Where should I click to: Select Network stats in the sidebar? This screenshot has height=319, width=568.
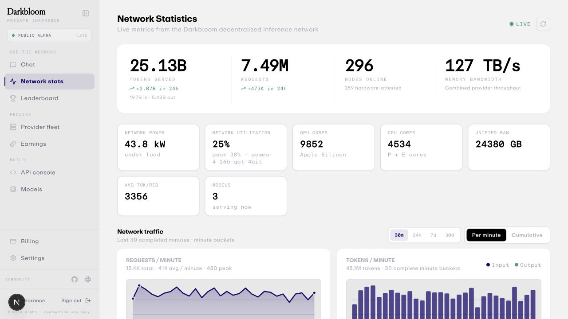click(x=50, y=82)
